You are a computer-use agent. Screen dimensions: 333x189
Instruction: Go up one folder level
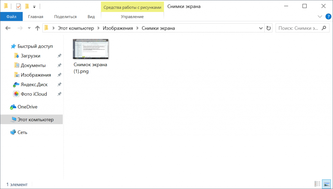tap(38, 28)
